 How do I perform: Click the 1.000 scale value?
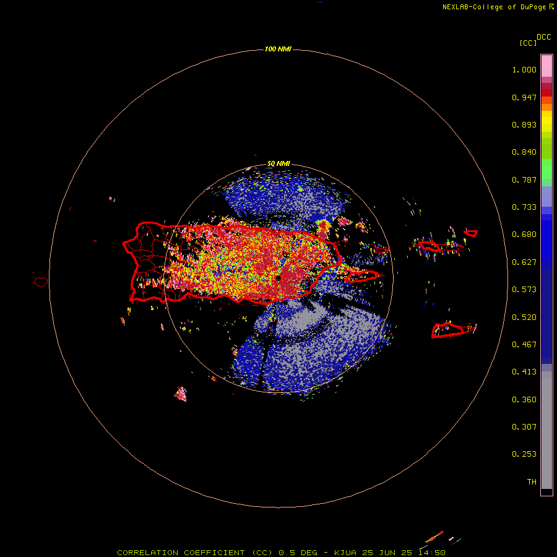click(524, 69)
